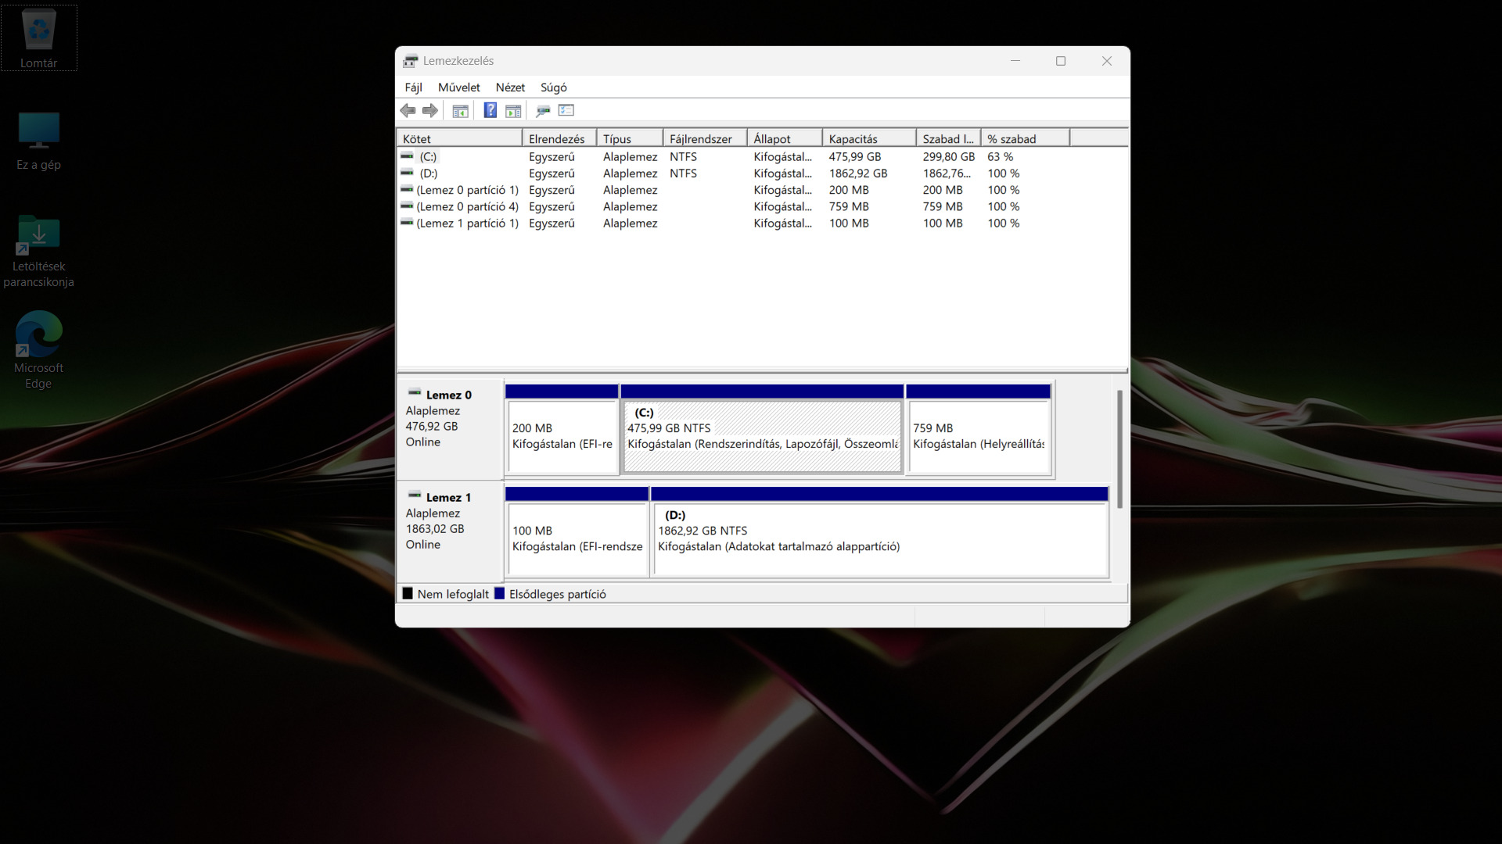Screen dimensions: 1502x844
Task: Click the settings checklist toolbar icon
Action: point(566,111)
